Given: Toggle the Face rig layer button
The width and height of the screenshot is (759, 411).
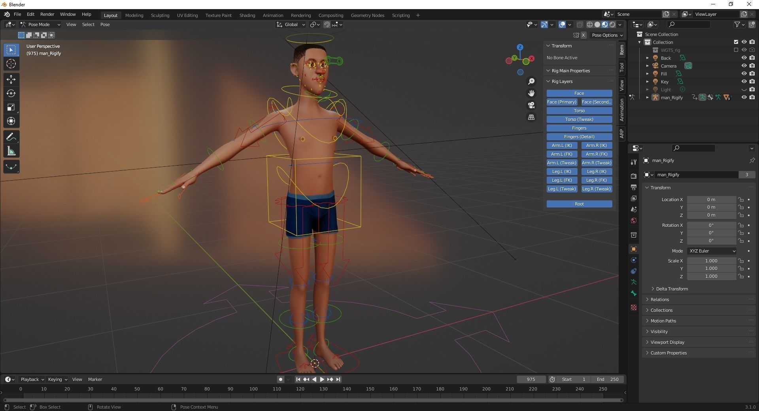Looking at the screenshot, I should 579,93.
